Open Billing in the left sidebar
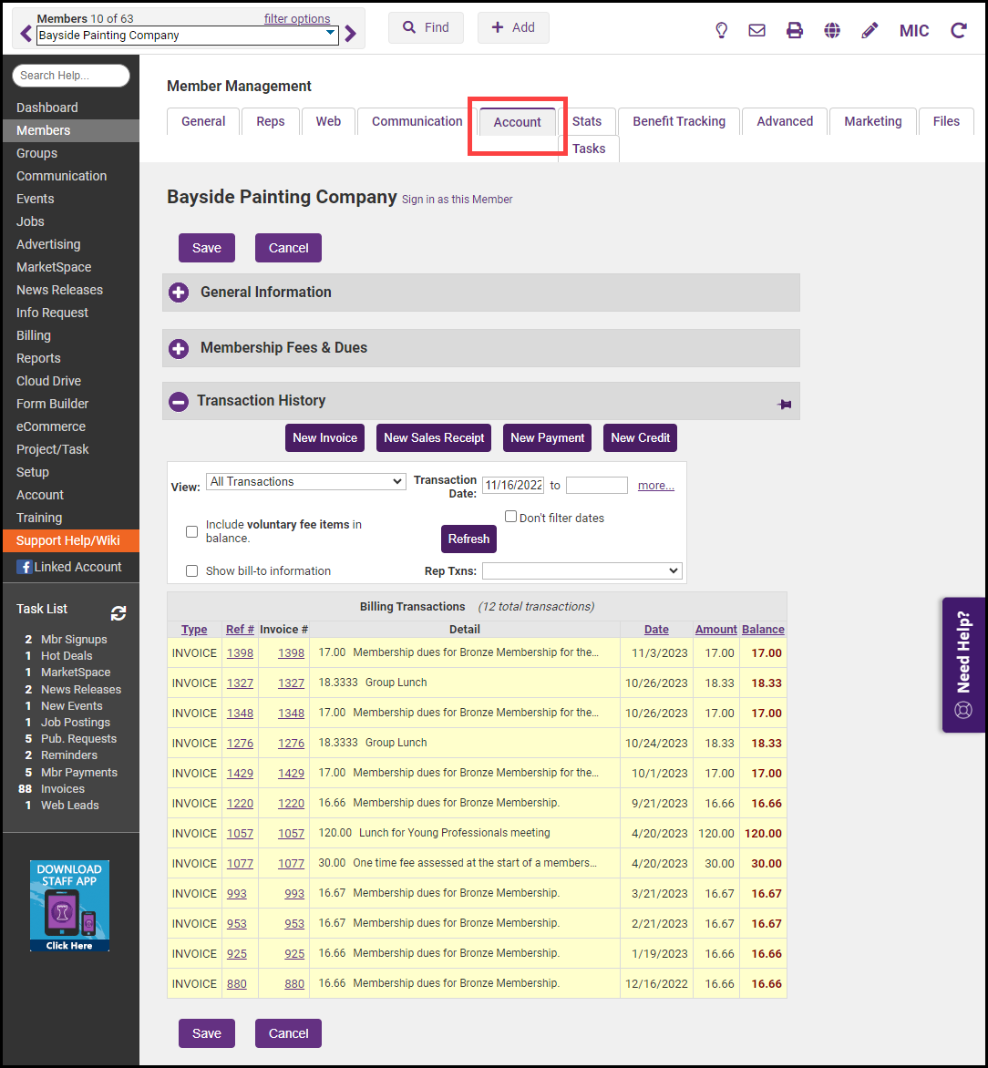 (34, 335)
